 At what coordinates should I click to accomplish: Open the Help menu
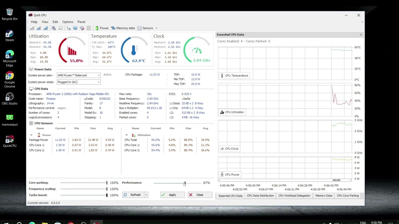pyautogui.click(x=34, y=22)
